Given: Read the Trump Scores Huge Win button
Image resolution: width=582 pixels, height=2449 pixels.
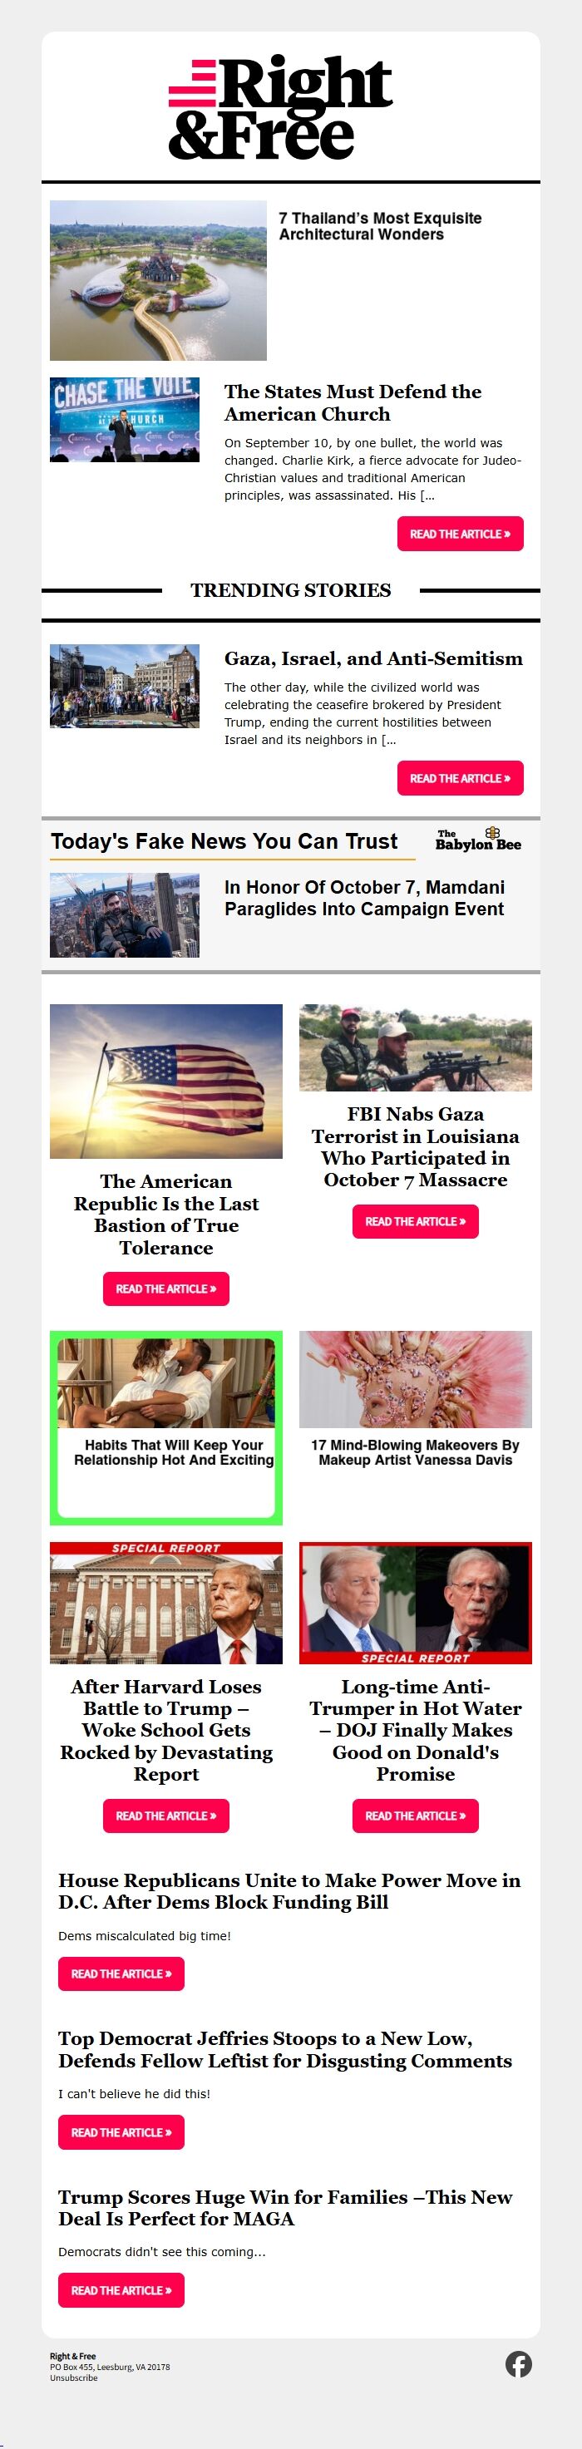Looking at the screenshot, I should click(121, 2290).
